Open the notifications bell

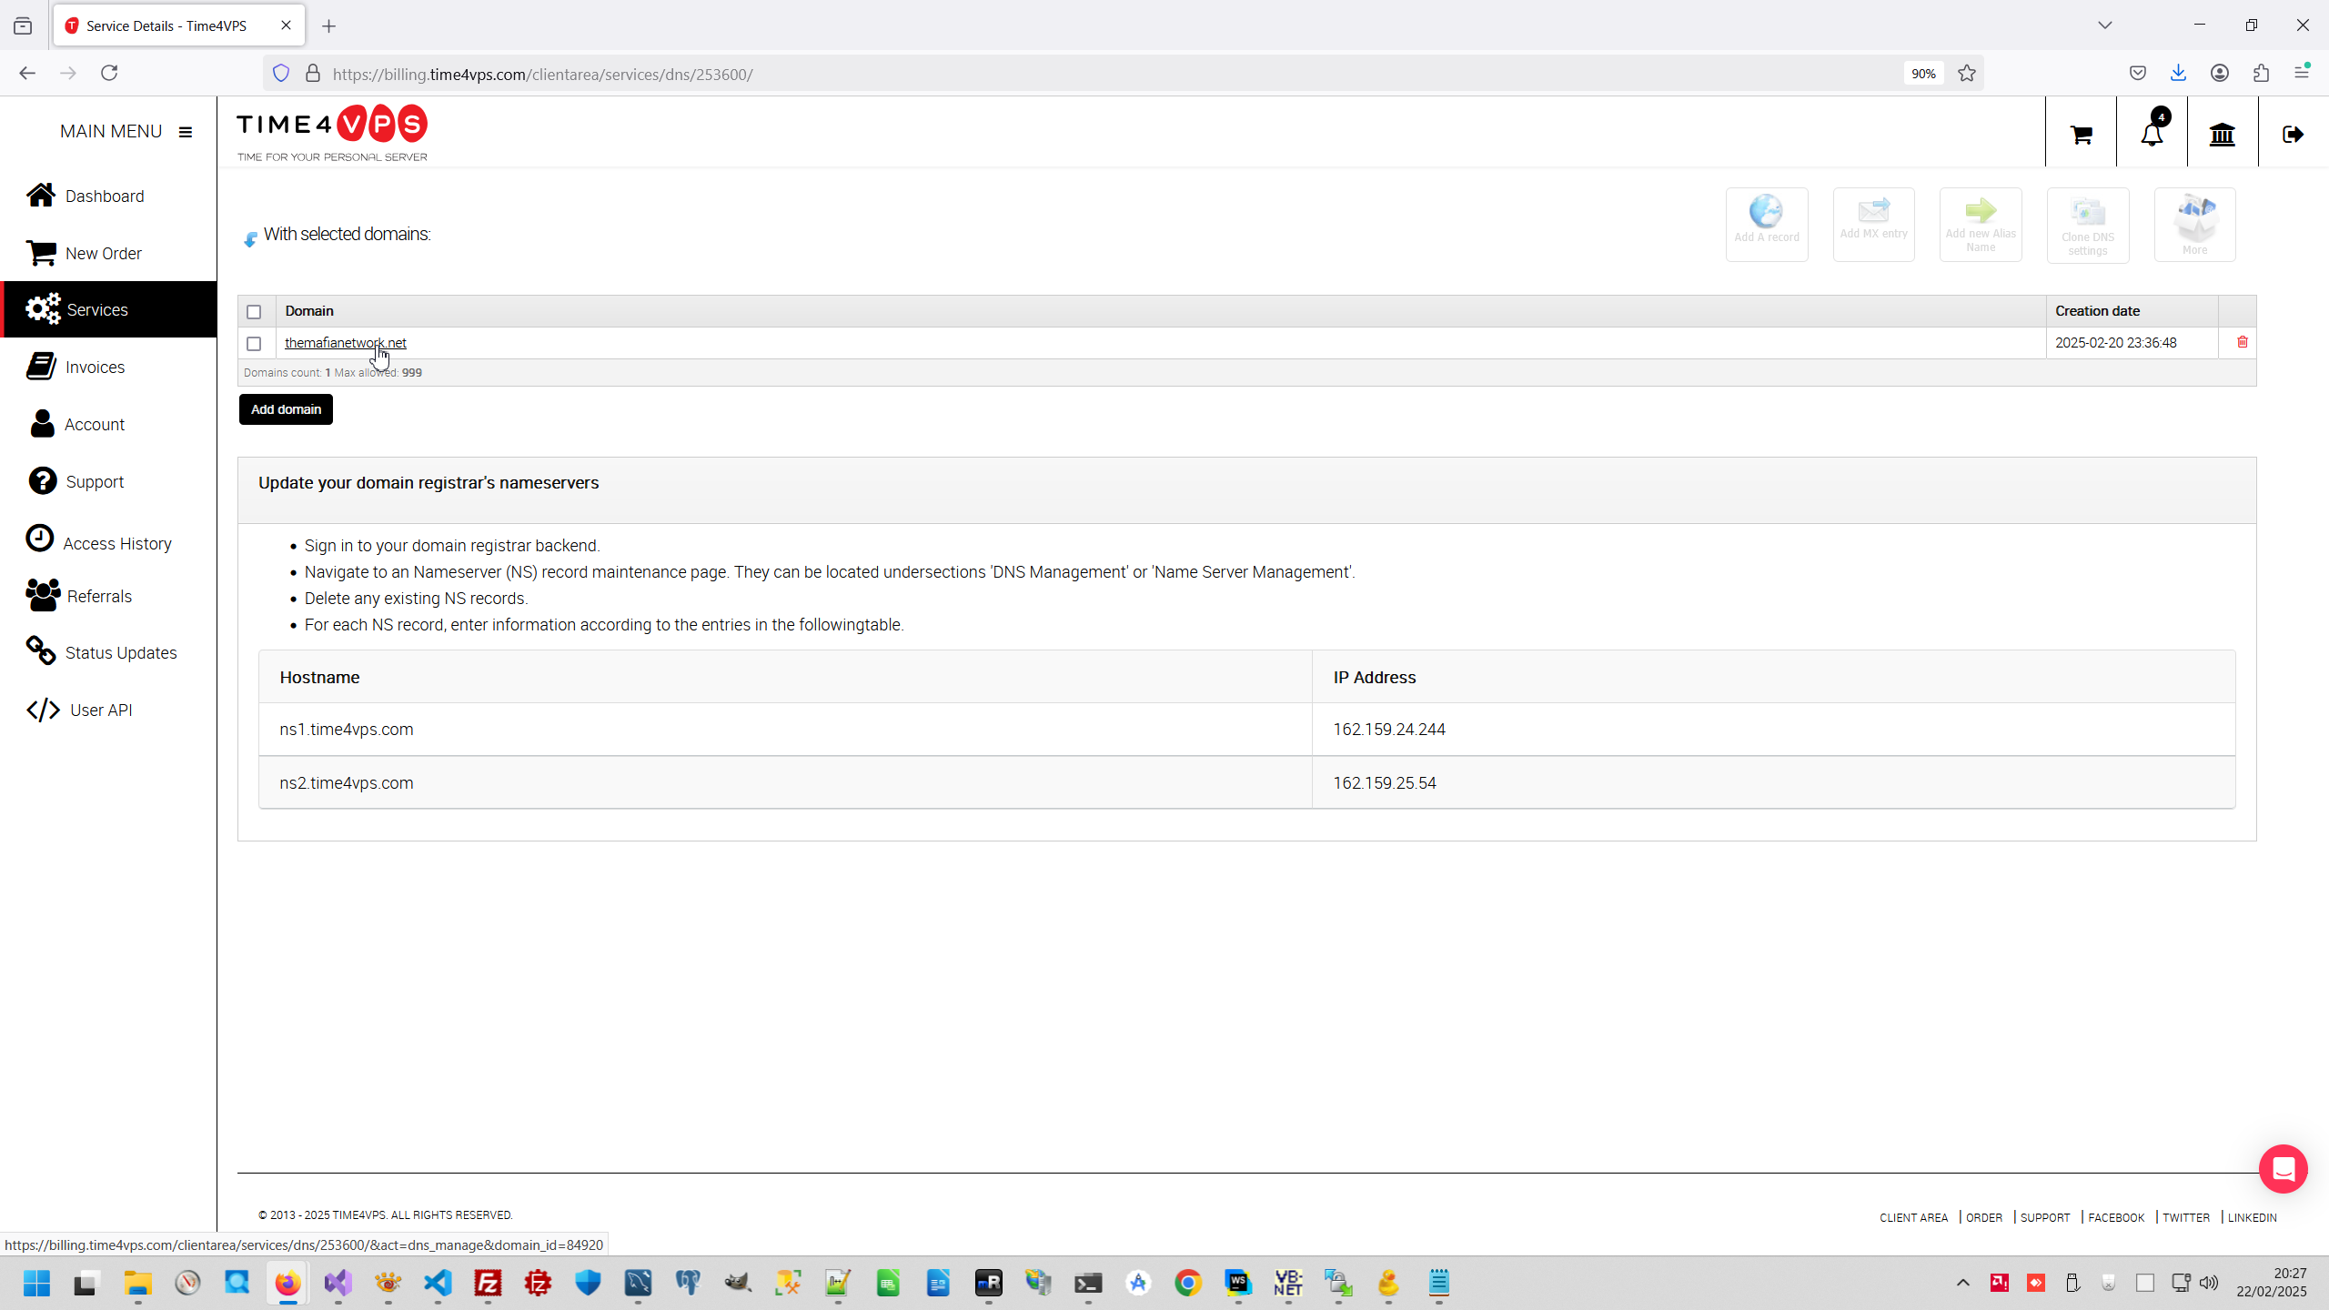2152,135
